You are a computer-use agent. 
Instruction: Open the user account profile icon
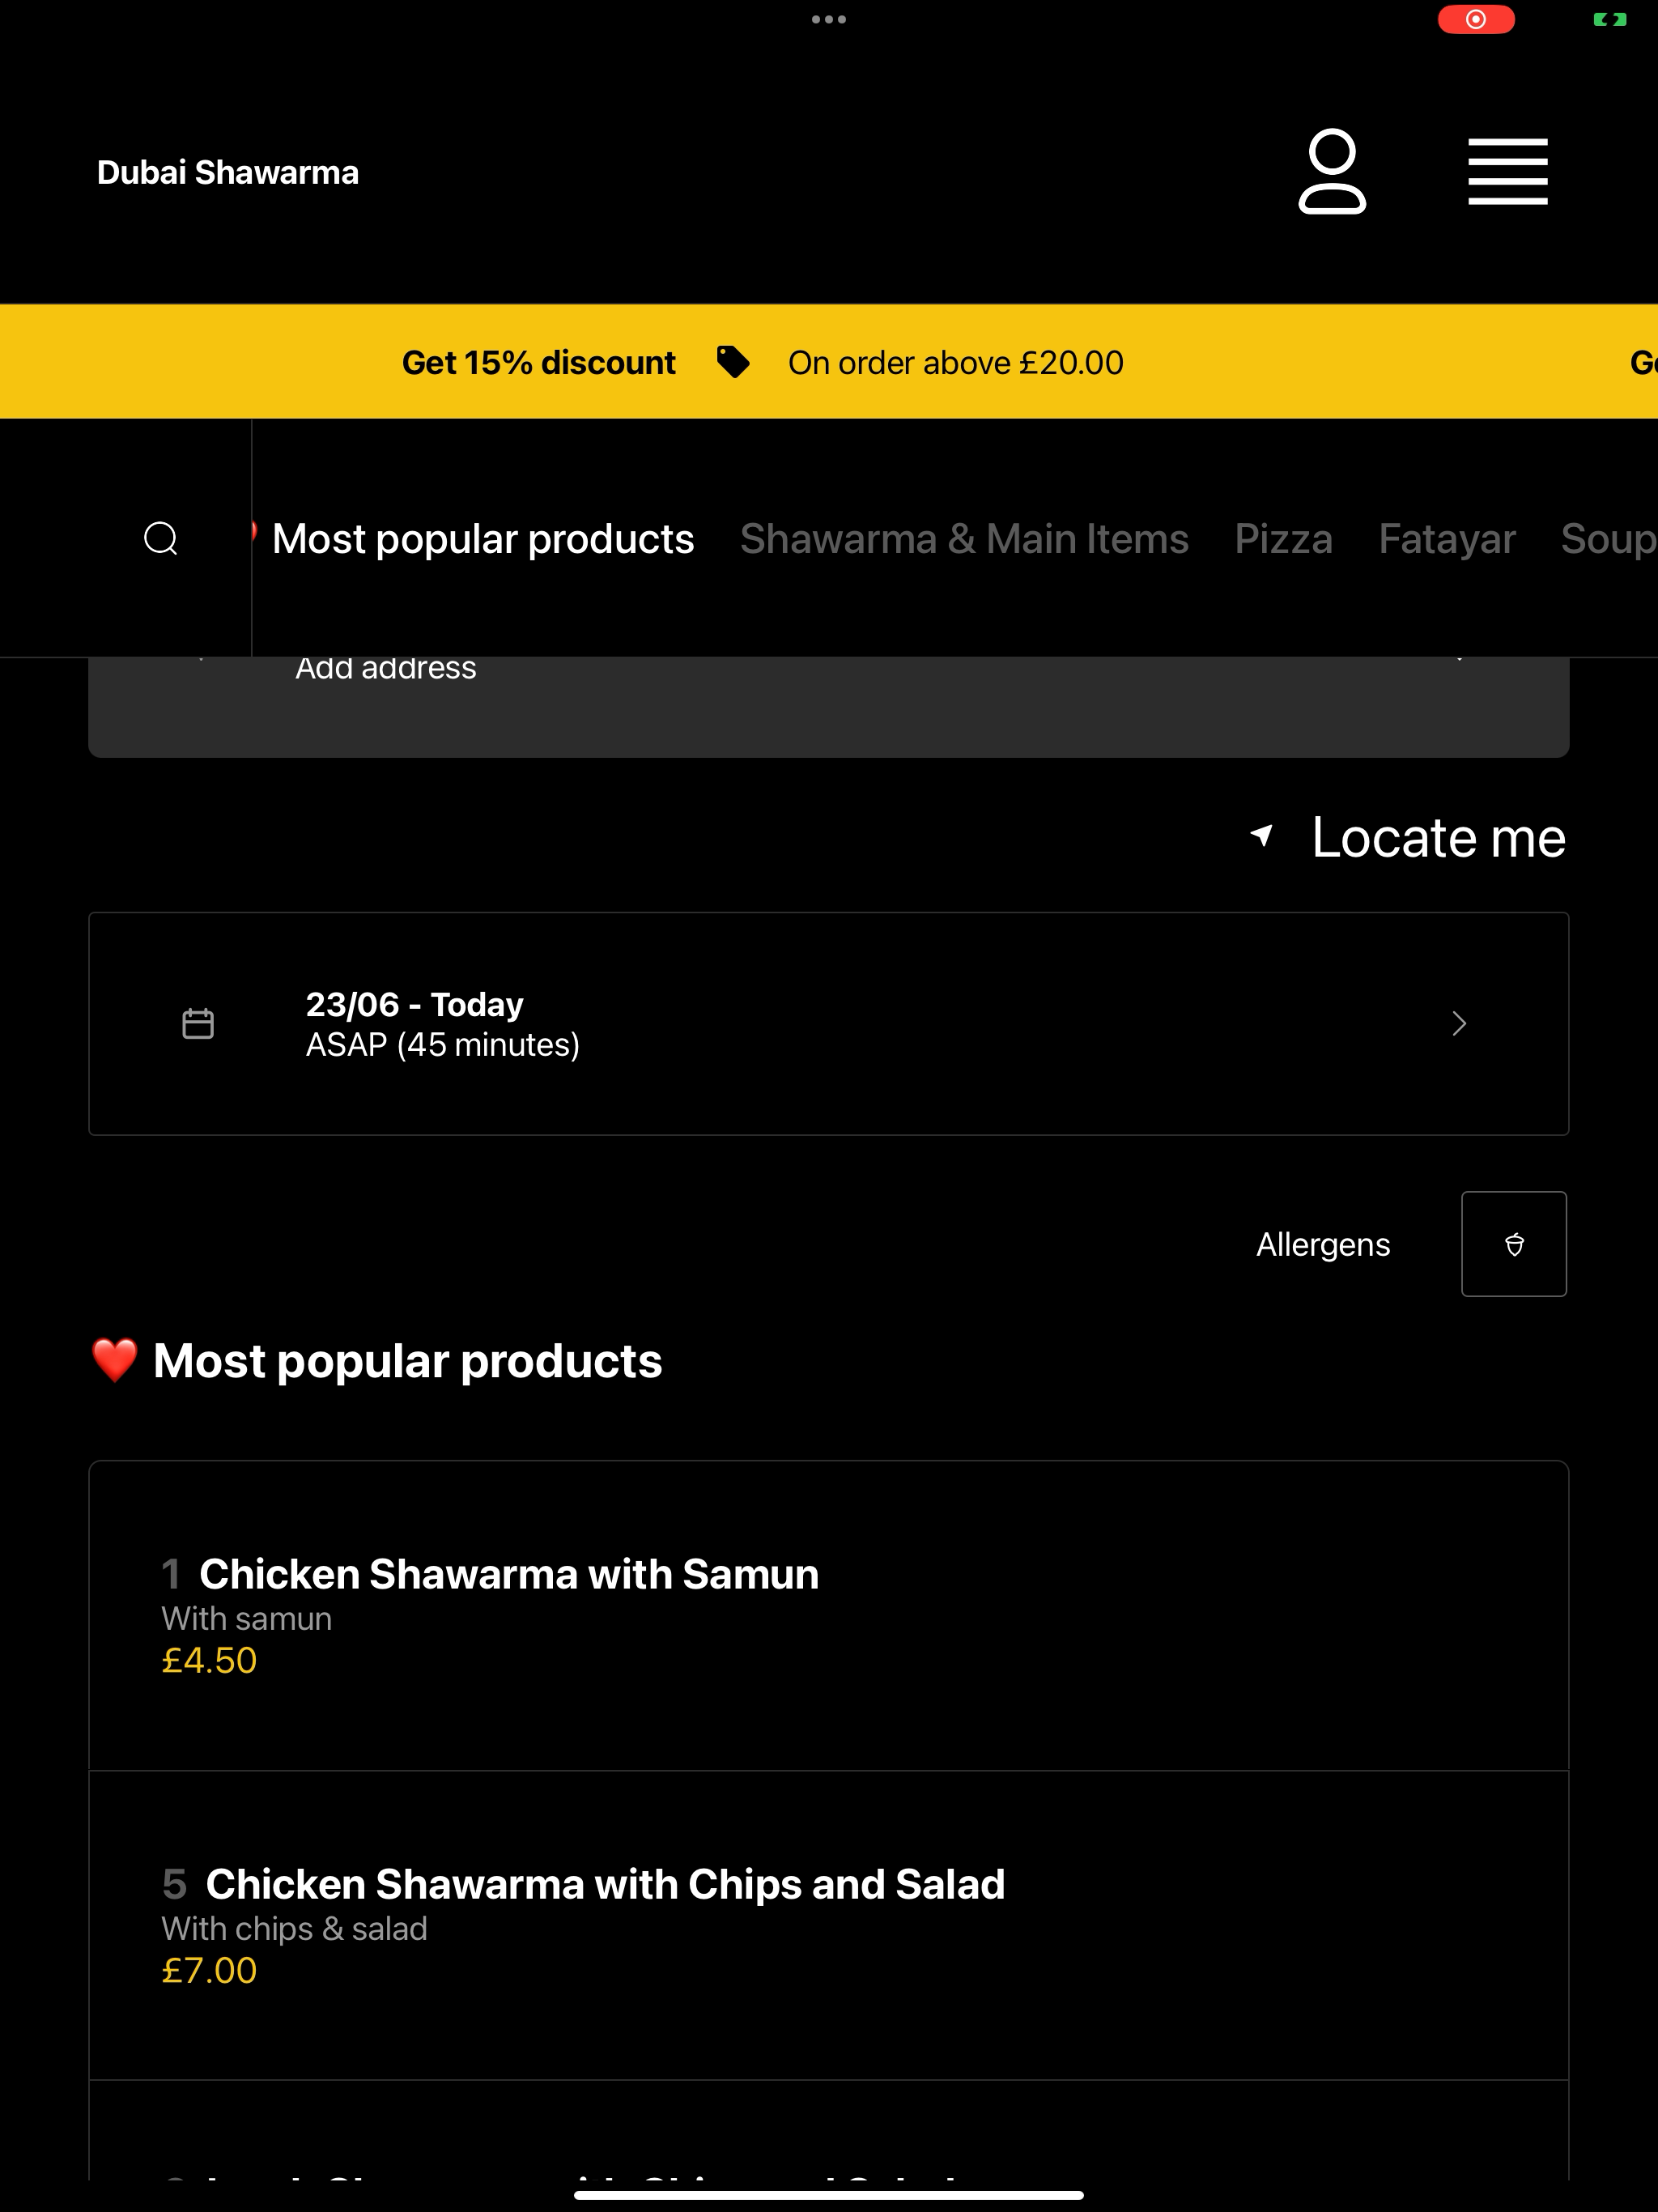pos(1332,171)
